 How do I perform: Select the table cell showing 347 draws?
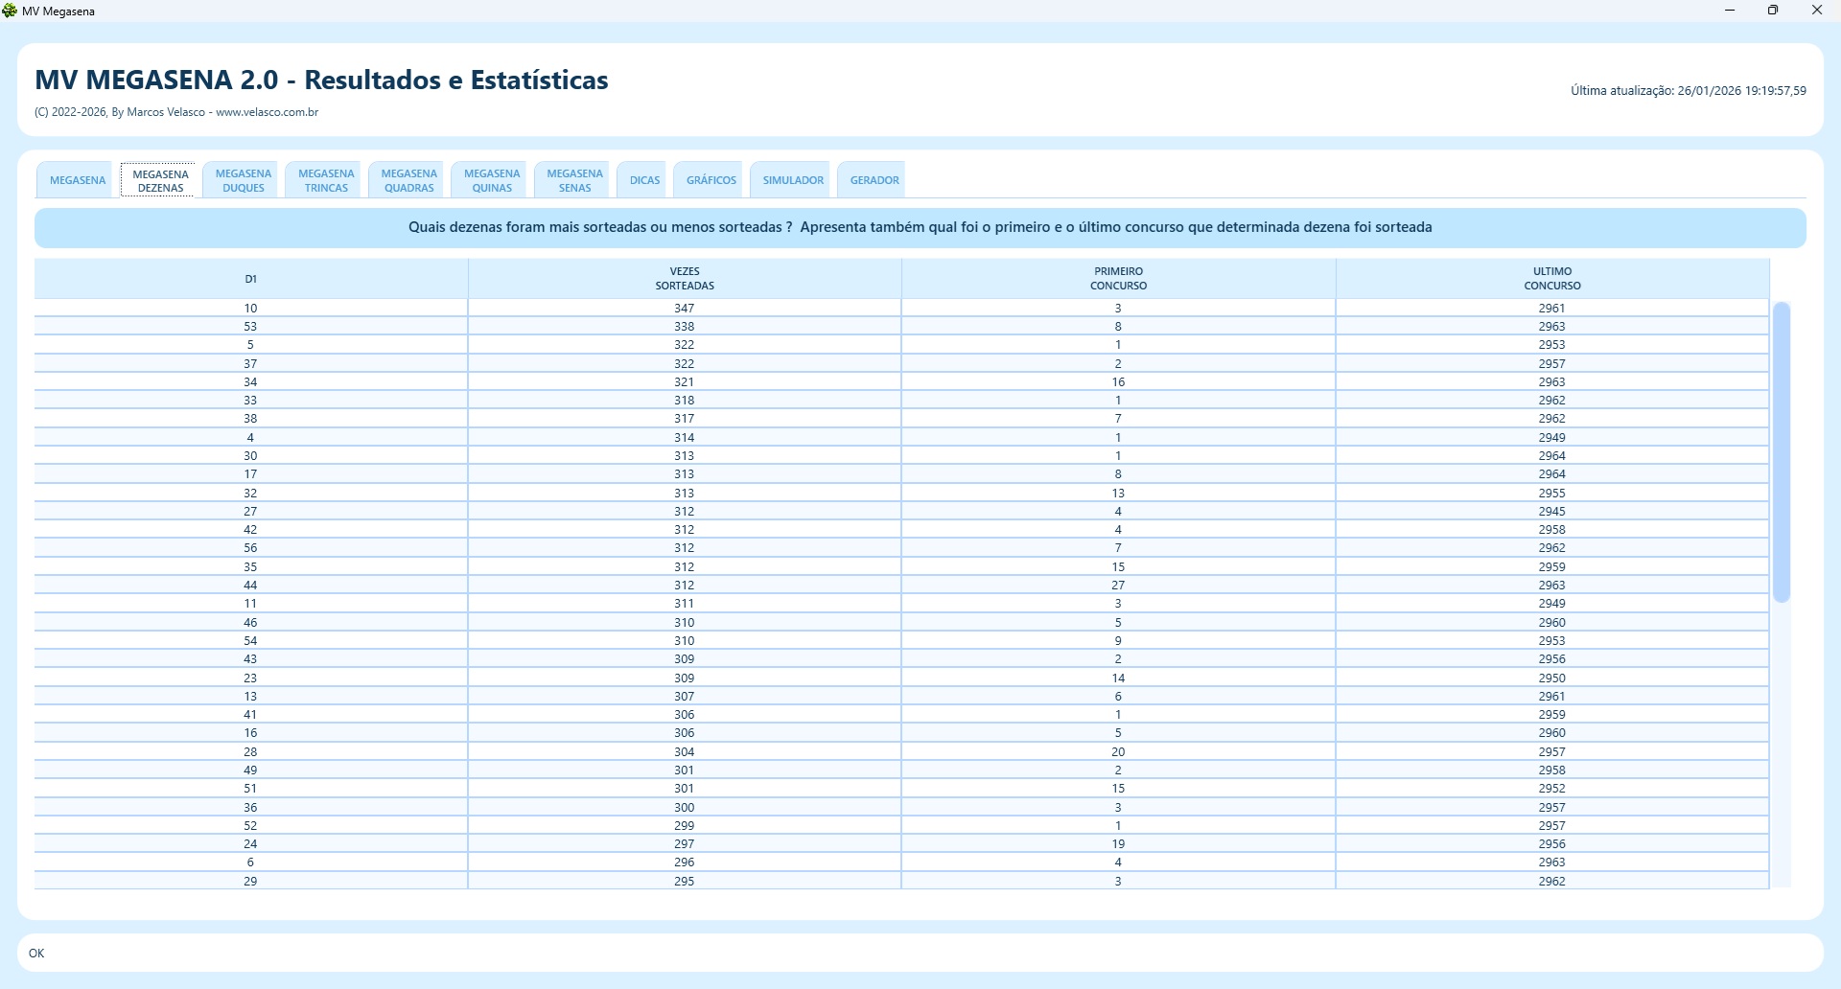pyautogui.click(x=685, y=309)
